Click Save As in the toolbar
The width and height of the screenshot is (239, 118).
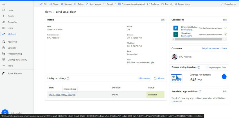[66, 4]
